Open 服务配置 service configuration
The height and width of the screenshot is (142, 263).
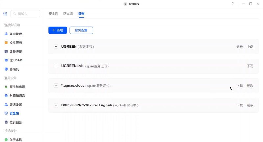[x=81, y=30]
